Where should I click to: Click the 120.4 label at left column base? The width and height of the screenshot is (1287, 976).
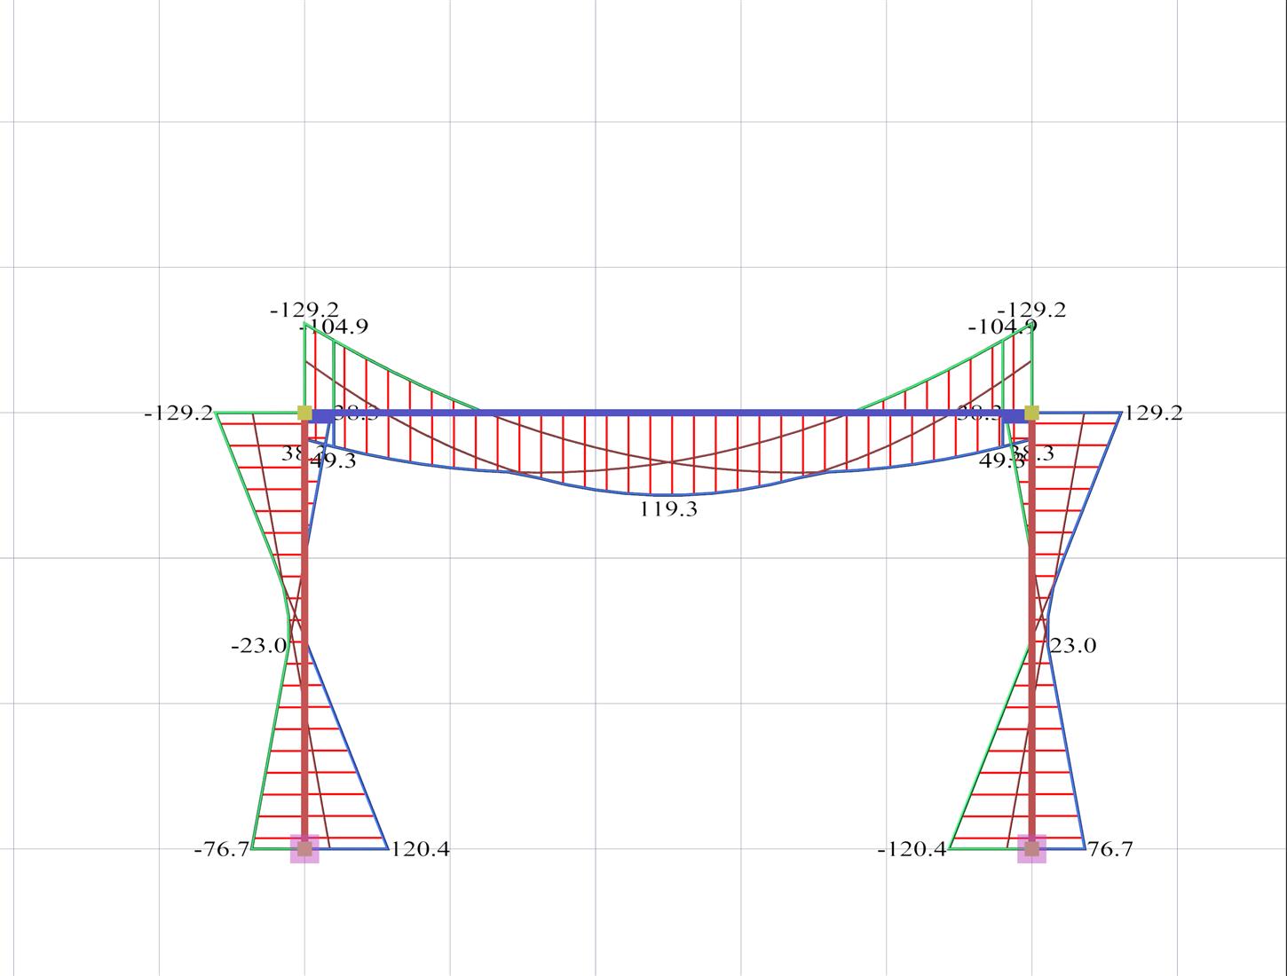tap(420, 849)
